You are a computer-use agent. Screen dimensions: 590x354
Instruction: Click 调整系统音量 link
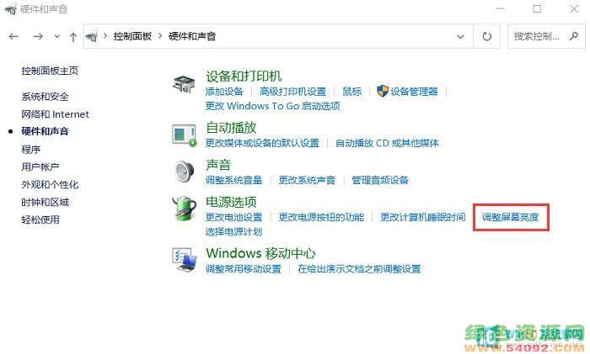click(233, 180)
